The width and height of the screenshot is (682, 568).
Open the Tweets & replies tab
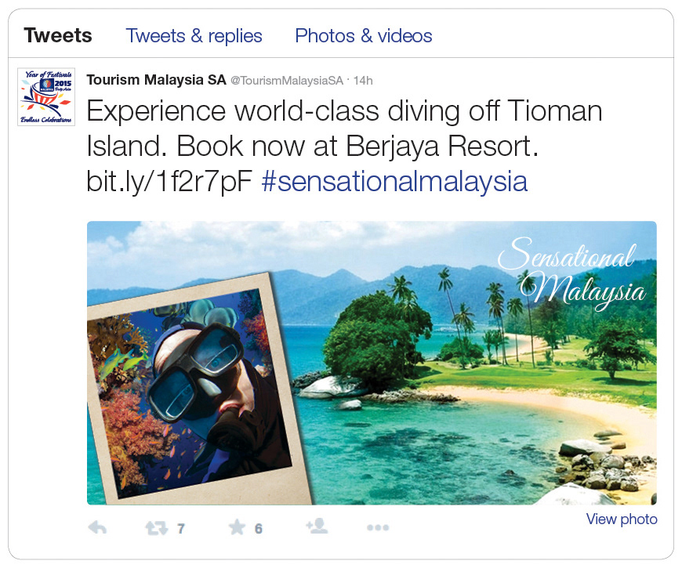point(194,35)
